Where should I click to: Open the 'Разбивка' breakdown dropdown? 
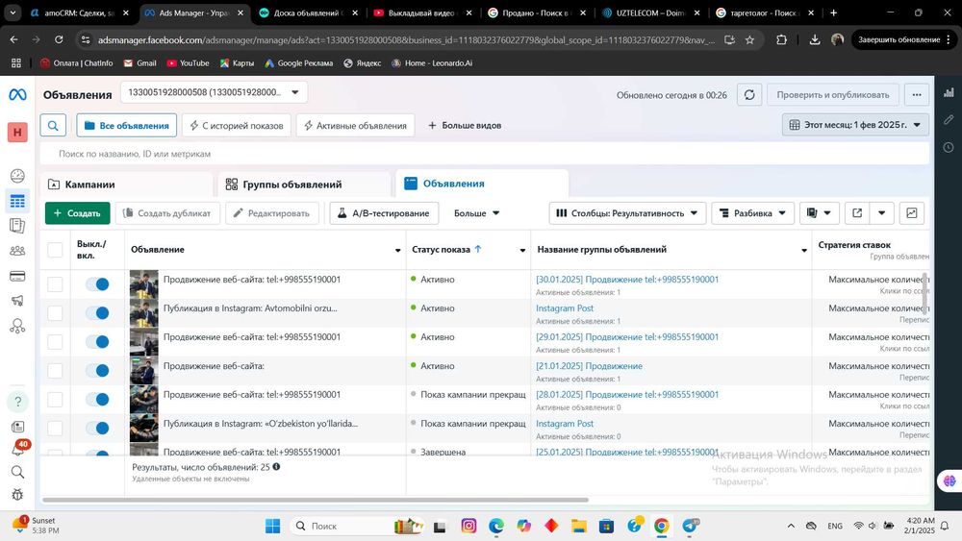753,213
